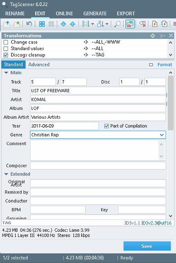Viewport: 176px width, 263px height.
Task: Click the Select all files grid icon
Action: click(x=42, y=24)
